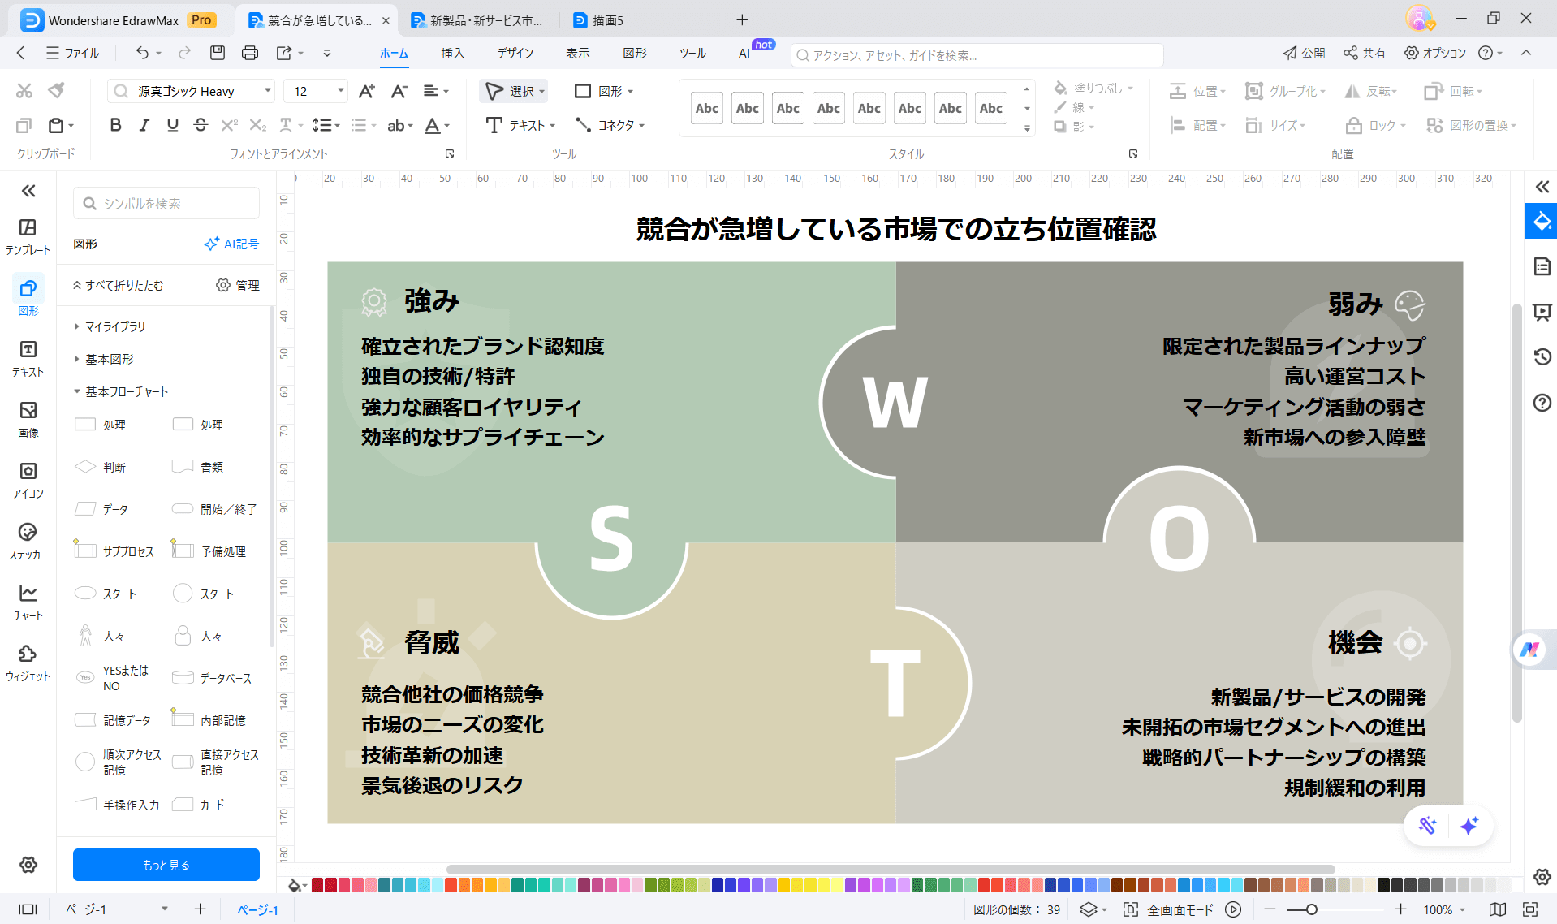Start the presentation mode icon on the right sidebar

1541,312
